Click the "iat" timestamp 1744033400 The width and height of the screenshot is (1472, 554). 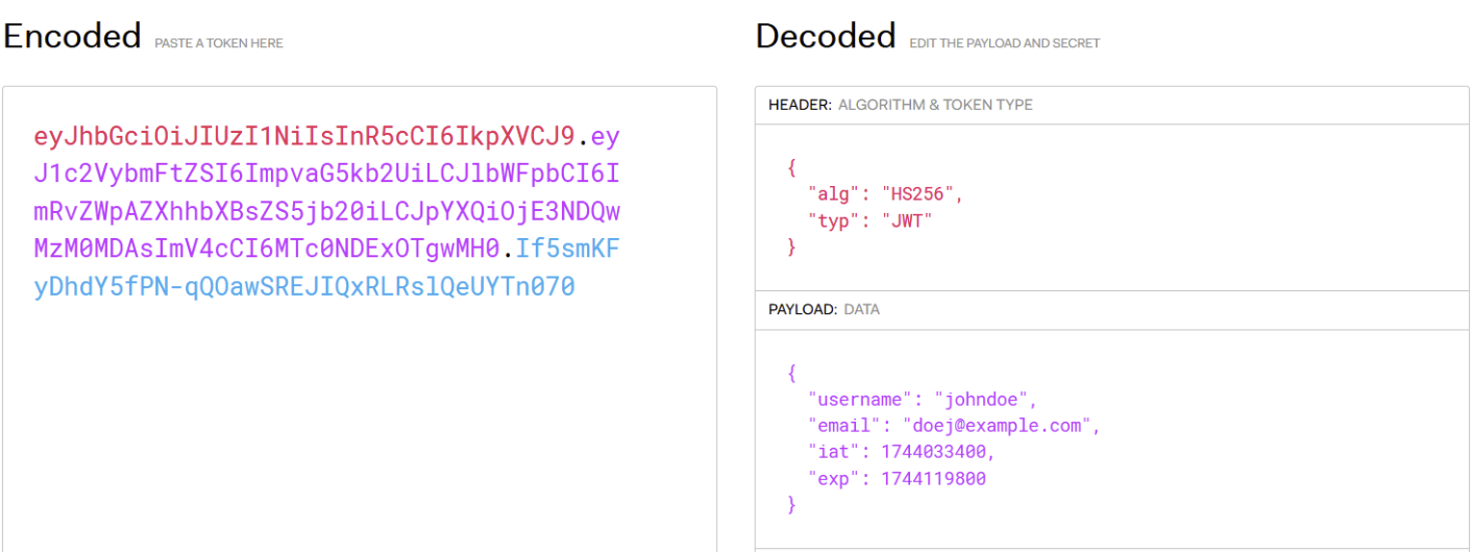(x=937, y=452)
